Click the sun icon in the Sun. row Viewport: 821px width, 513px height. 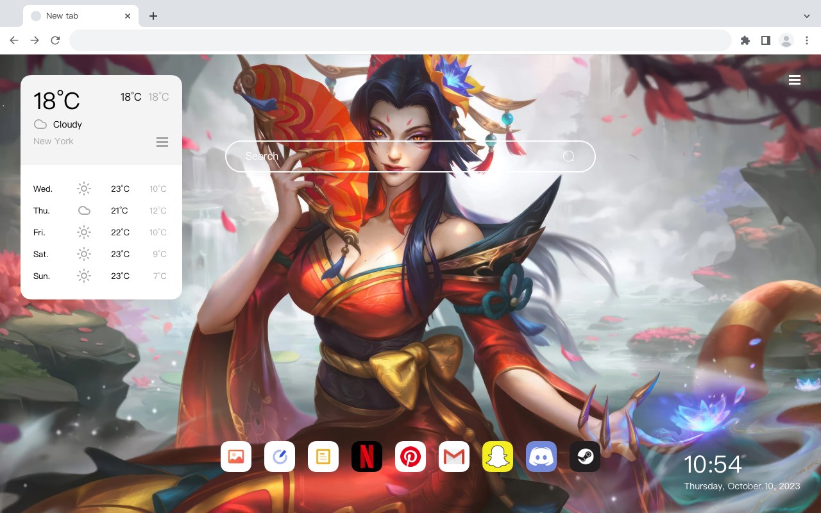(84, 276)
